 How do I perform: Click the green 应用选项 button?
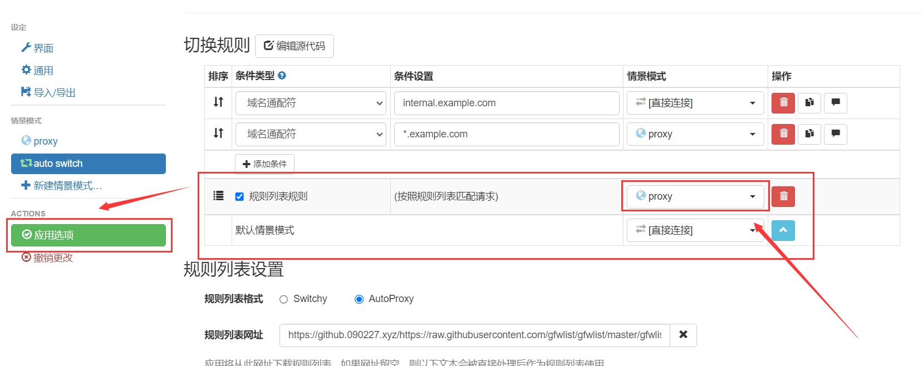tap(89, 235)
